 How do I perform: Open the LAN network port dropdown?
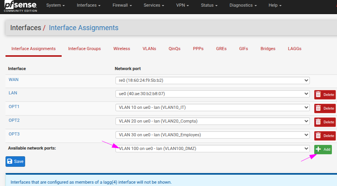point(212,94)
